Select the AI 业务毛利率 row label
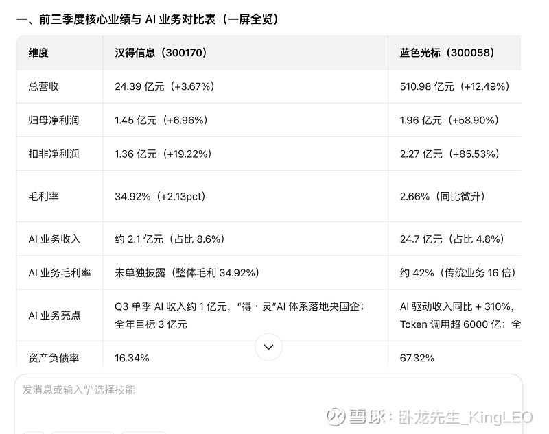Screen dimensions: 549x434 [60, 273]
